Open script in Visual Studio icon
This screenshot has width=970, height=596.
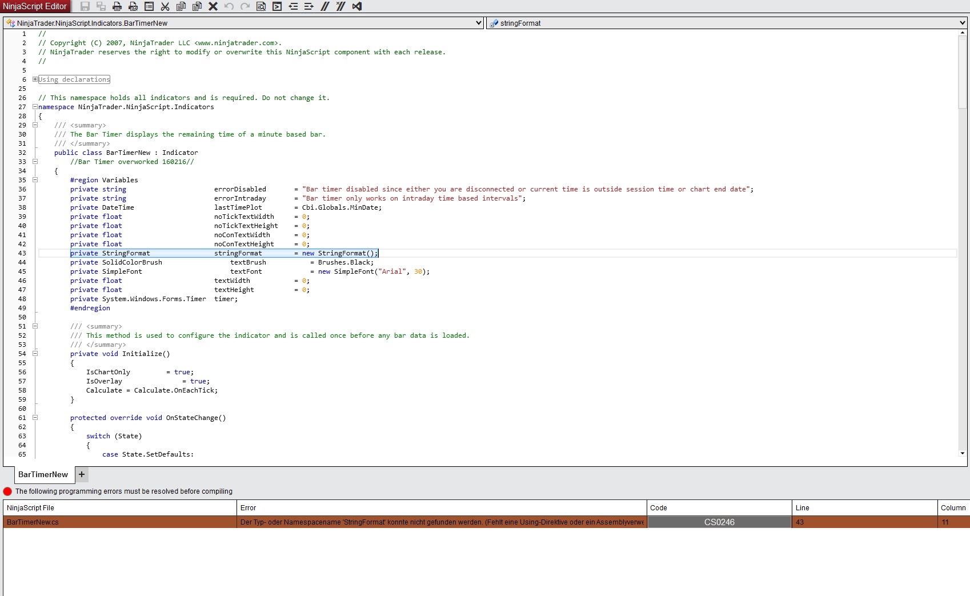(357, 6)
